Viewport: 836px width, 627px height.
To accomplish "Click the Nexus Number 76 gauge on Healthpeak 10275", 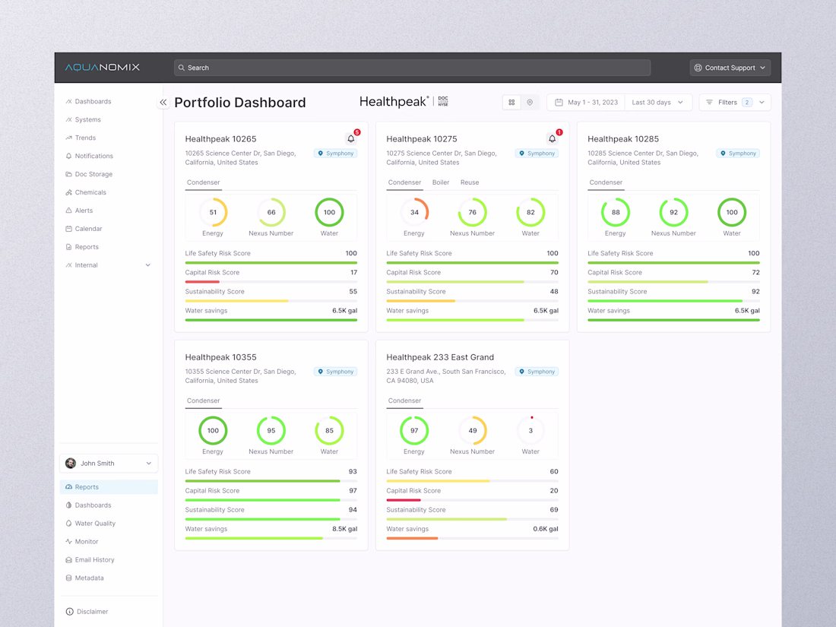I will (x=473, y=212).
